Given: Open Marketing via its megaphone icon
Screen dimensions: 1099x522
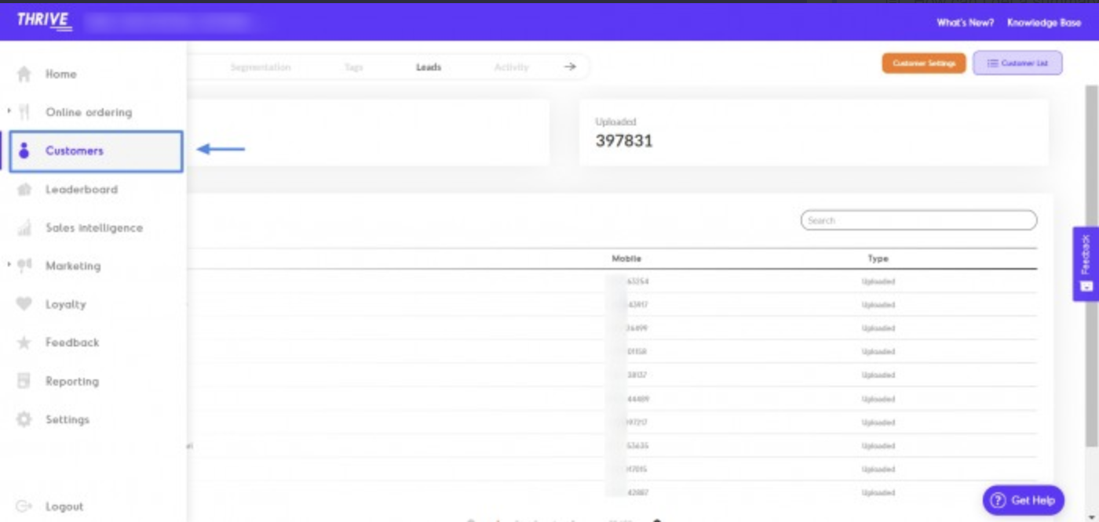Looking at the screenshot, I should click(24, 266).
